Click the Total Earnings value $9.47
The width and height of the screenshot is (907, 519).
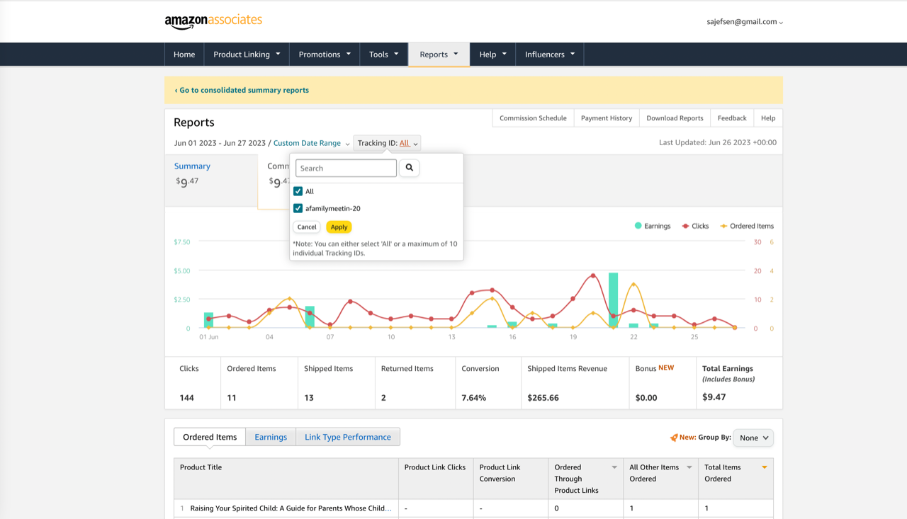(714, 397)
